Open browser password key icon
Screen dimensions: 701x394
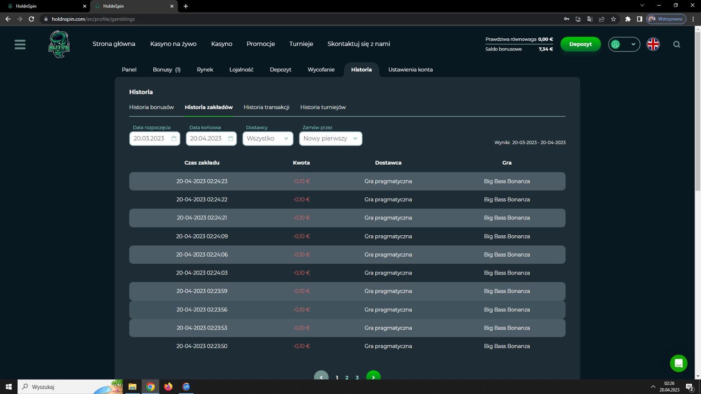(x=566, y=19)
